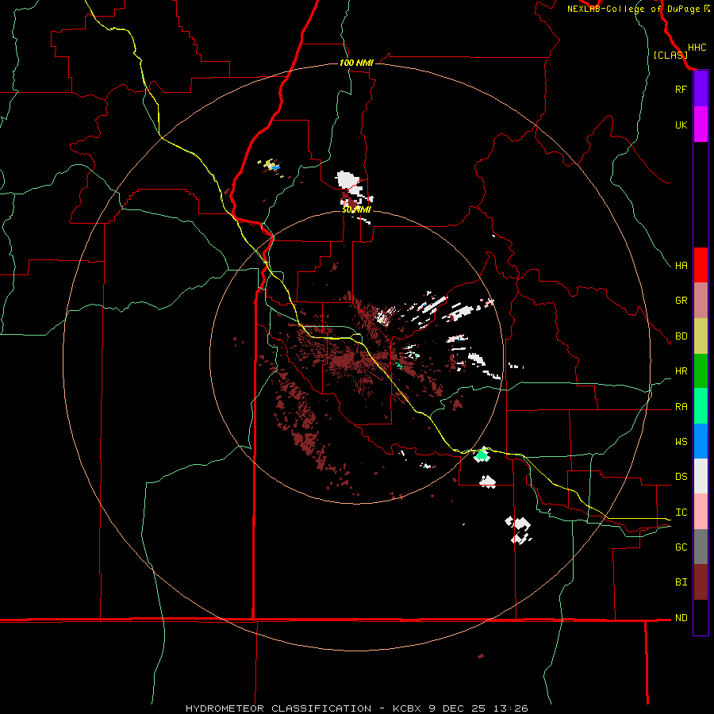Click the DS white legend color block

click(x=701, y=476)
